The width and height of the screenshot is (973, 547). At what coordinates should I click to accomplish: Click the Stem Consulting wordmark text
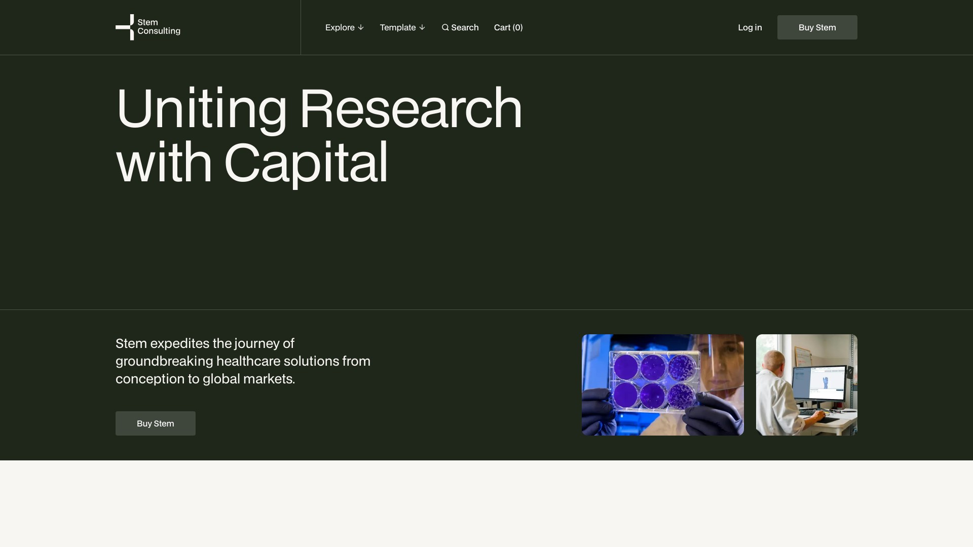tap(158, 27)
